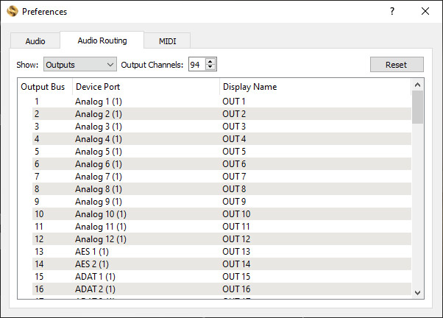Select Device Port Analog 1 (1) cell

(99, 102)
